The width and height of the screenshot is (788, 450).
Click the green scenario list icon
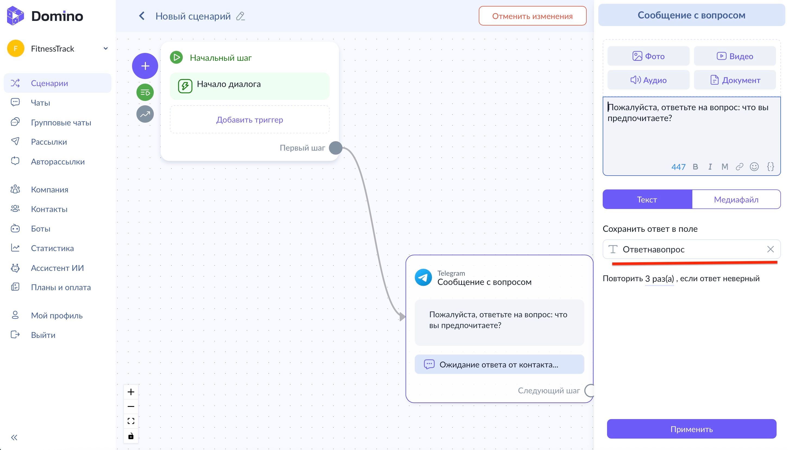[x=145, y=92]
